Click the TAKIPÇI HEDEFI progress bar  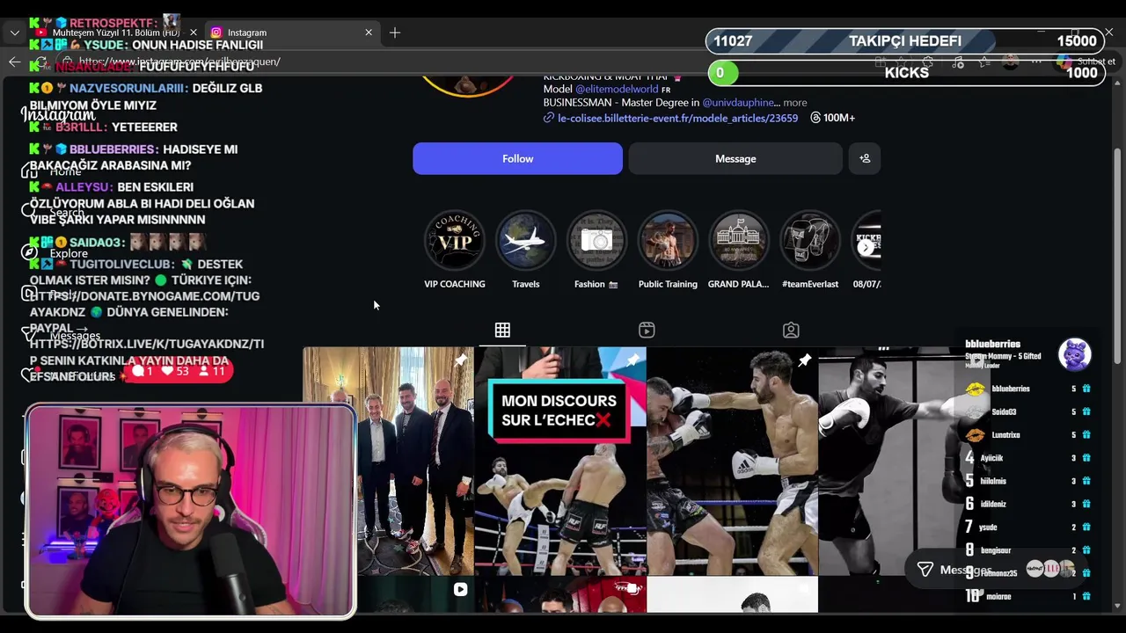(x=906, y=41)
